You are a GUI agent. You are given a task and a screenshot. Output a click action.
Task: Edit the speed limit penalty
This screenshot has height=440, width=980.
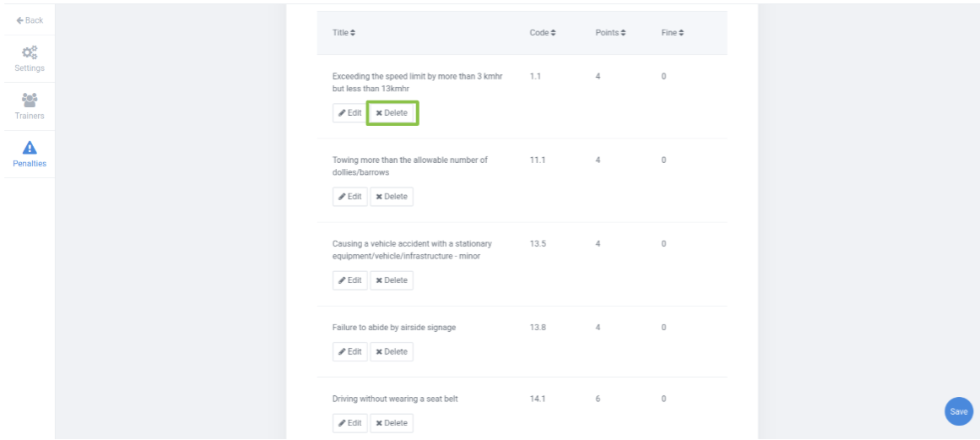click(x=349, y=113)
